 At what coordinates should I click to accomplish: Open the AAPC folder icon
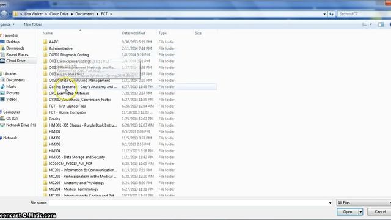45,42
